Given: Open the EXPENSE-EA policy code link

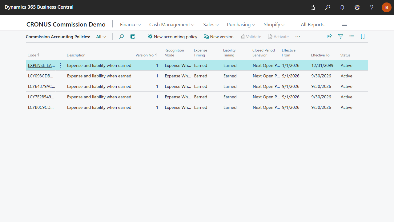Looking at the screenshot, I should [x=42, y=65].
